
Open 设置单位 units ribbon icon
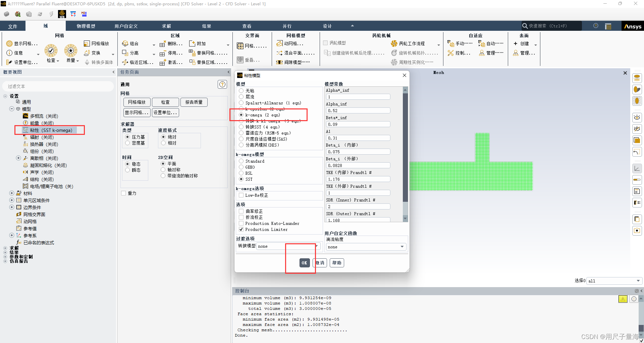point(9,62)
